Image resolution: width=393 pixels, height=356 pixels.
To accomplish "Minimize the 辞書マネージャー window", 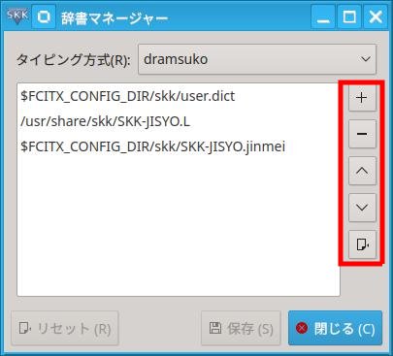I will tap(323, 16).
